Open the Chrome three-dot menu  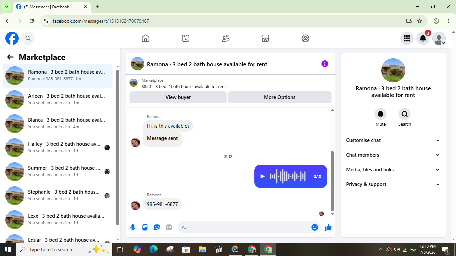(x=448, y=21)
